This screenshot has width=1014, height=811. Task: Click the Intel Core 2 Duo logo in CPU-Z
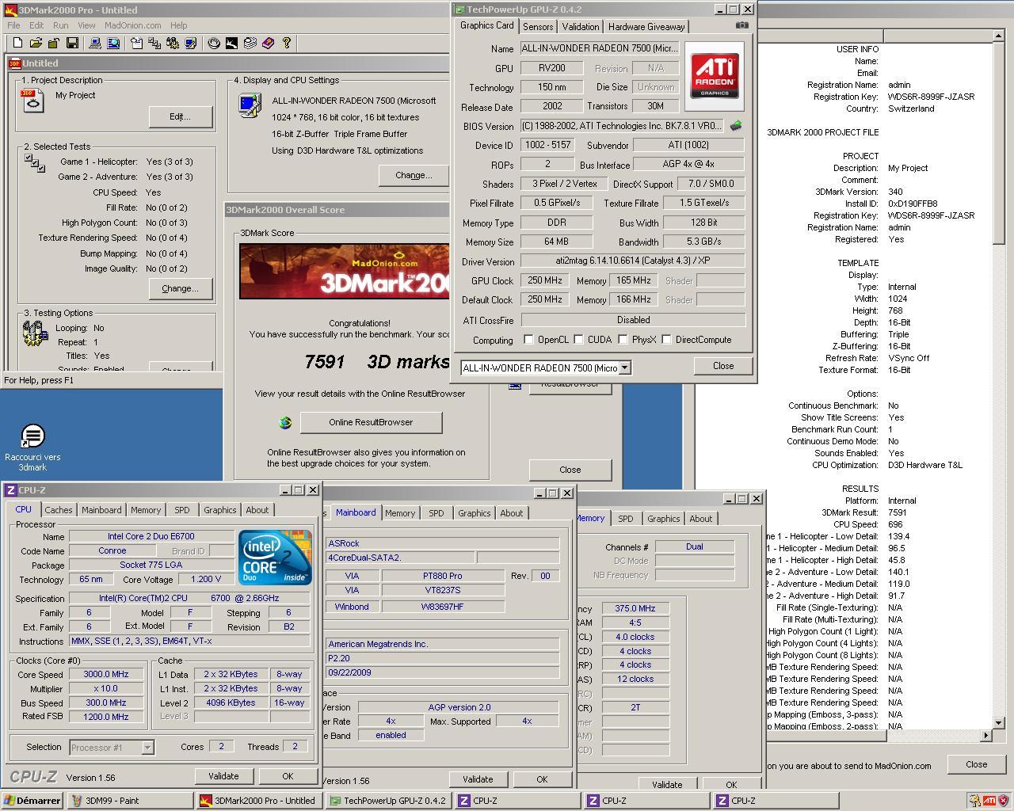pos(275,557)
